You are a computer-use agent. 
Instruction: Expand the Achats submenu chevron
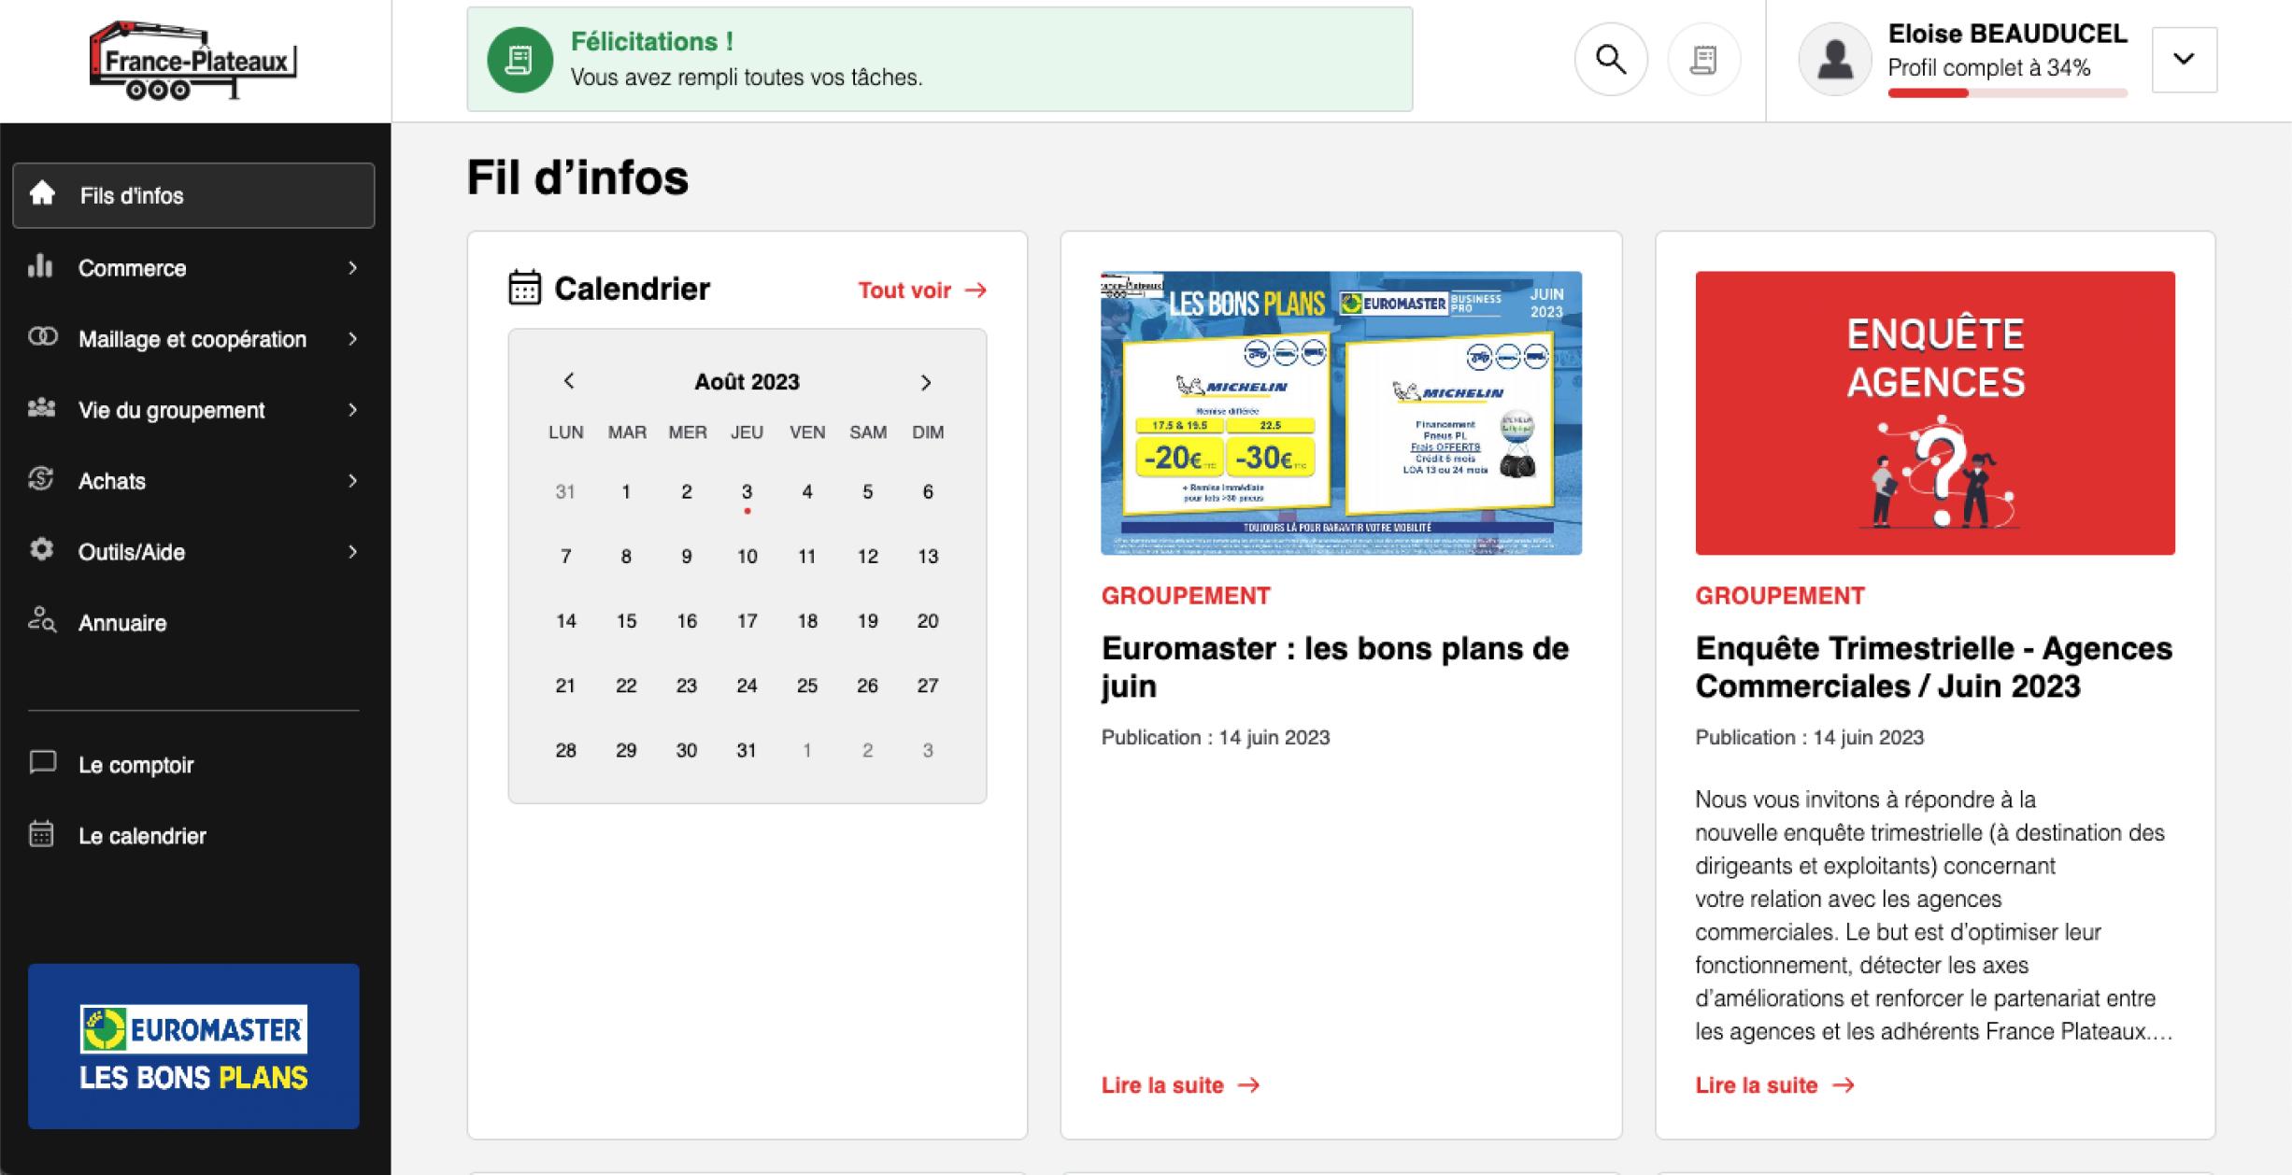[x=353, y=481]
